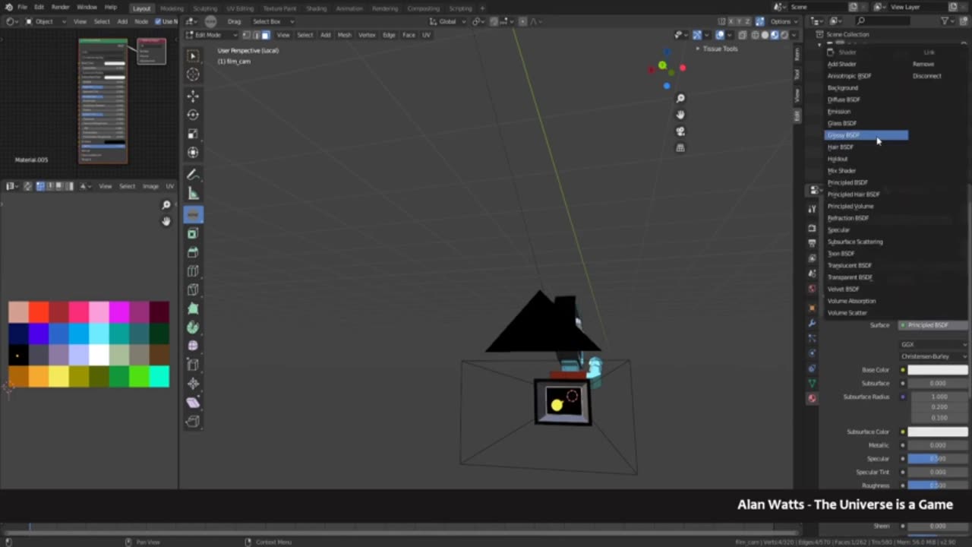Select the Shrink/Fatten tool
The height and width of the screenshot is (547, 972).
(193, 384)
